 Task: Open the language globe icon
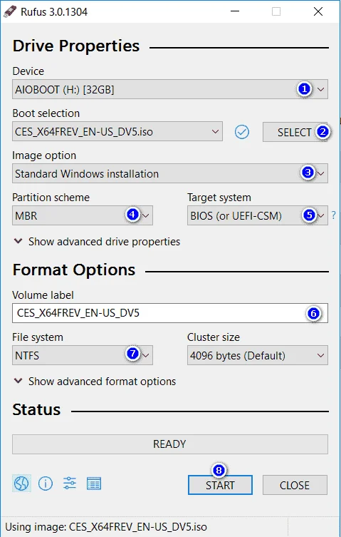coord(21,484)
